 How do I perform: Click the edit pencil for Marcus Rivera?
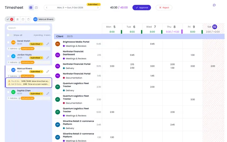pyautogui.click(x=48, y=72)
